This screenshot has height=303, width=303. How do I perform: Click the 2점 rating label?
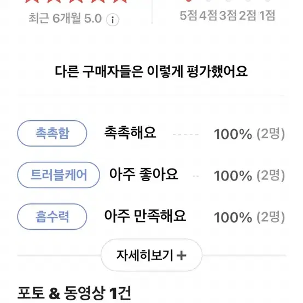point(248,15)
